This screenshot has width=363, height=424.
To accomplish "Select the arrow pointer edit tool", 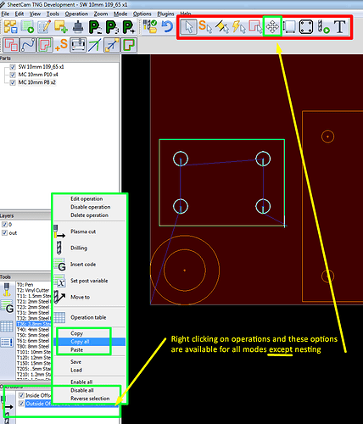I will [x=188, y=27].
